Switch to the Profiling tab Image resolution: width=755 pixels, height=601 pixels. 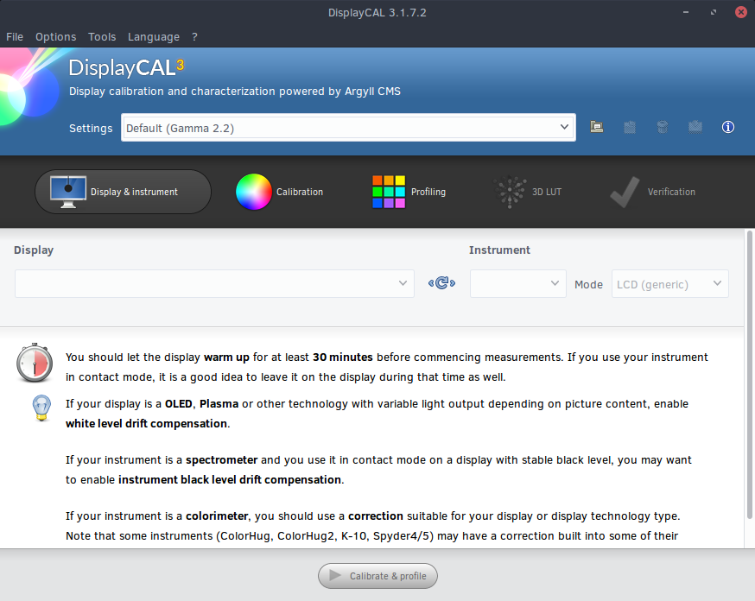click(409, 192)
